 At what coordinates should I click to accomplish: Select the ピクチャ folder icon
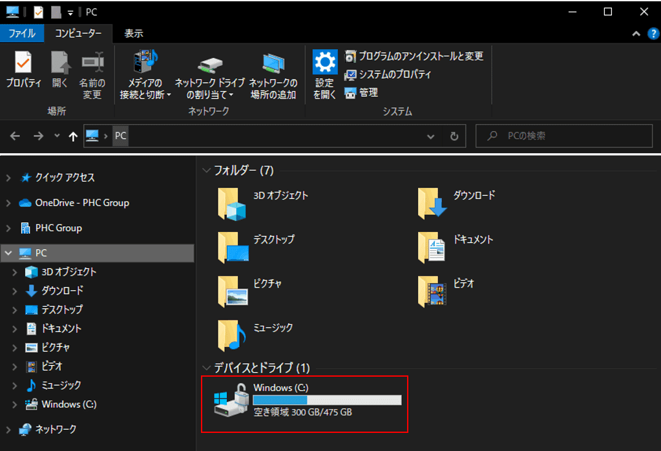(x=232, y=291)
